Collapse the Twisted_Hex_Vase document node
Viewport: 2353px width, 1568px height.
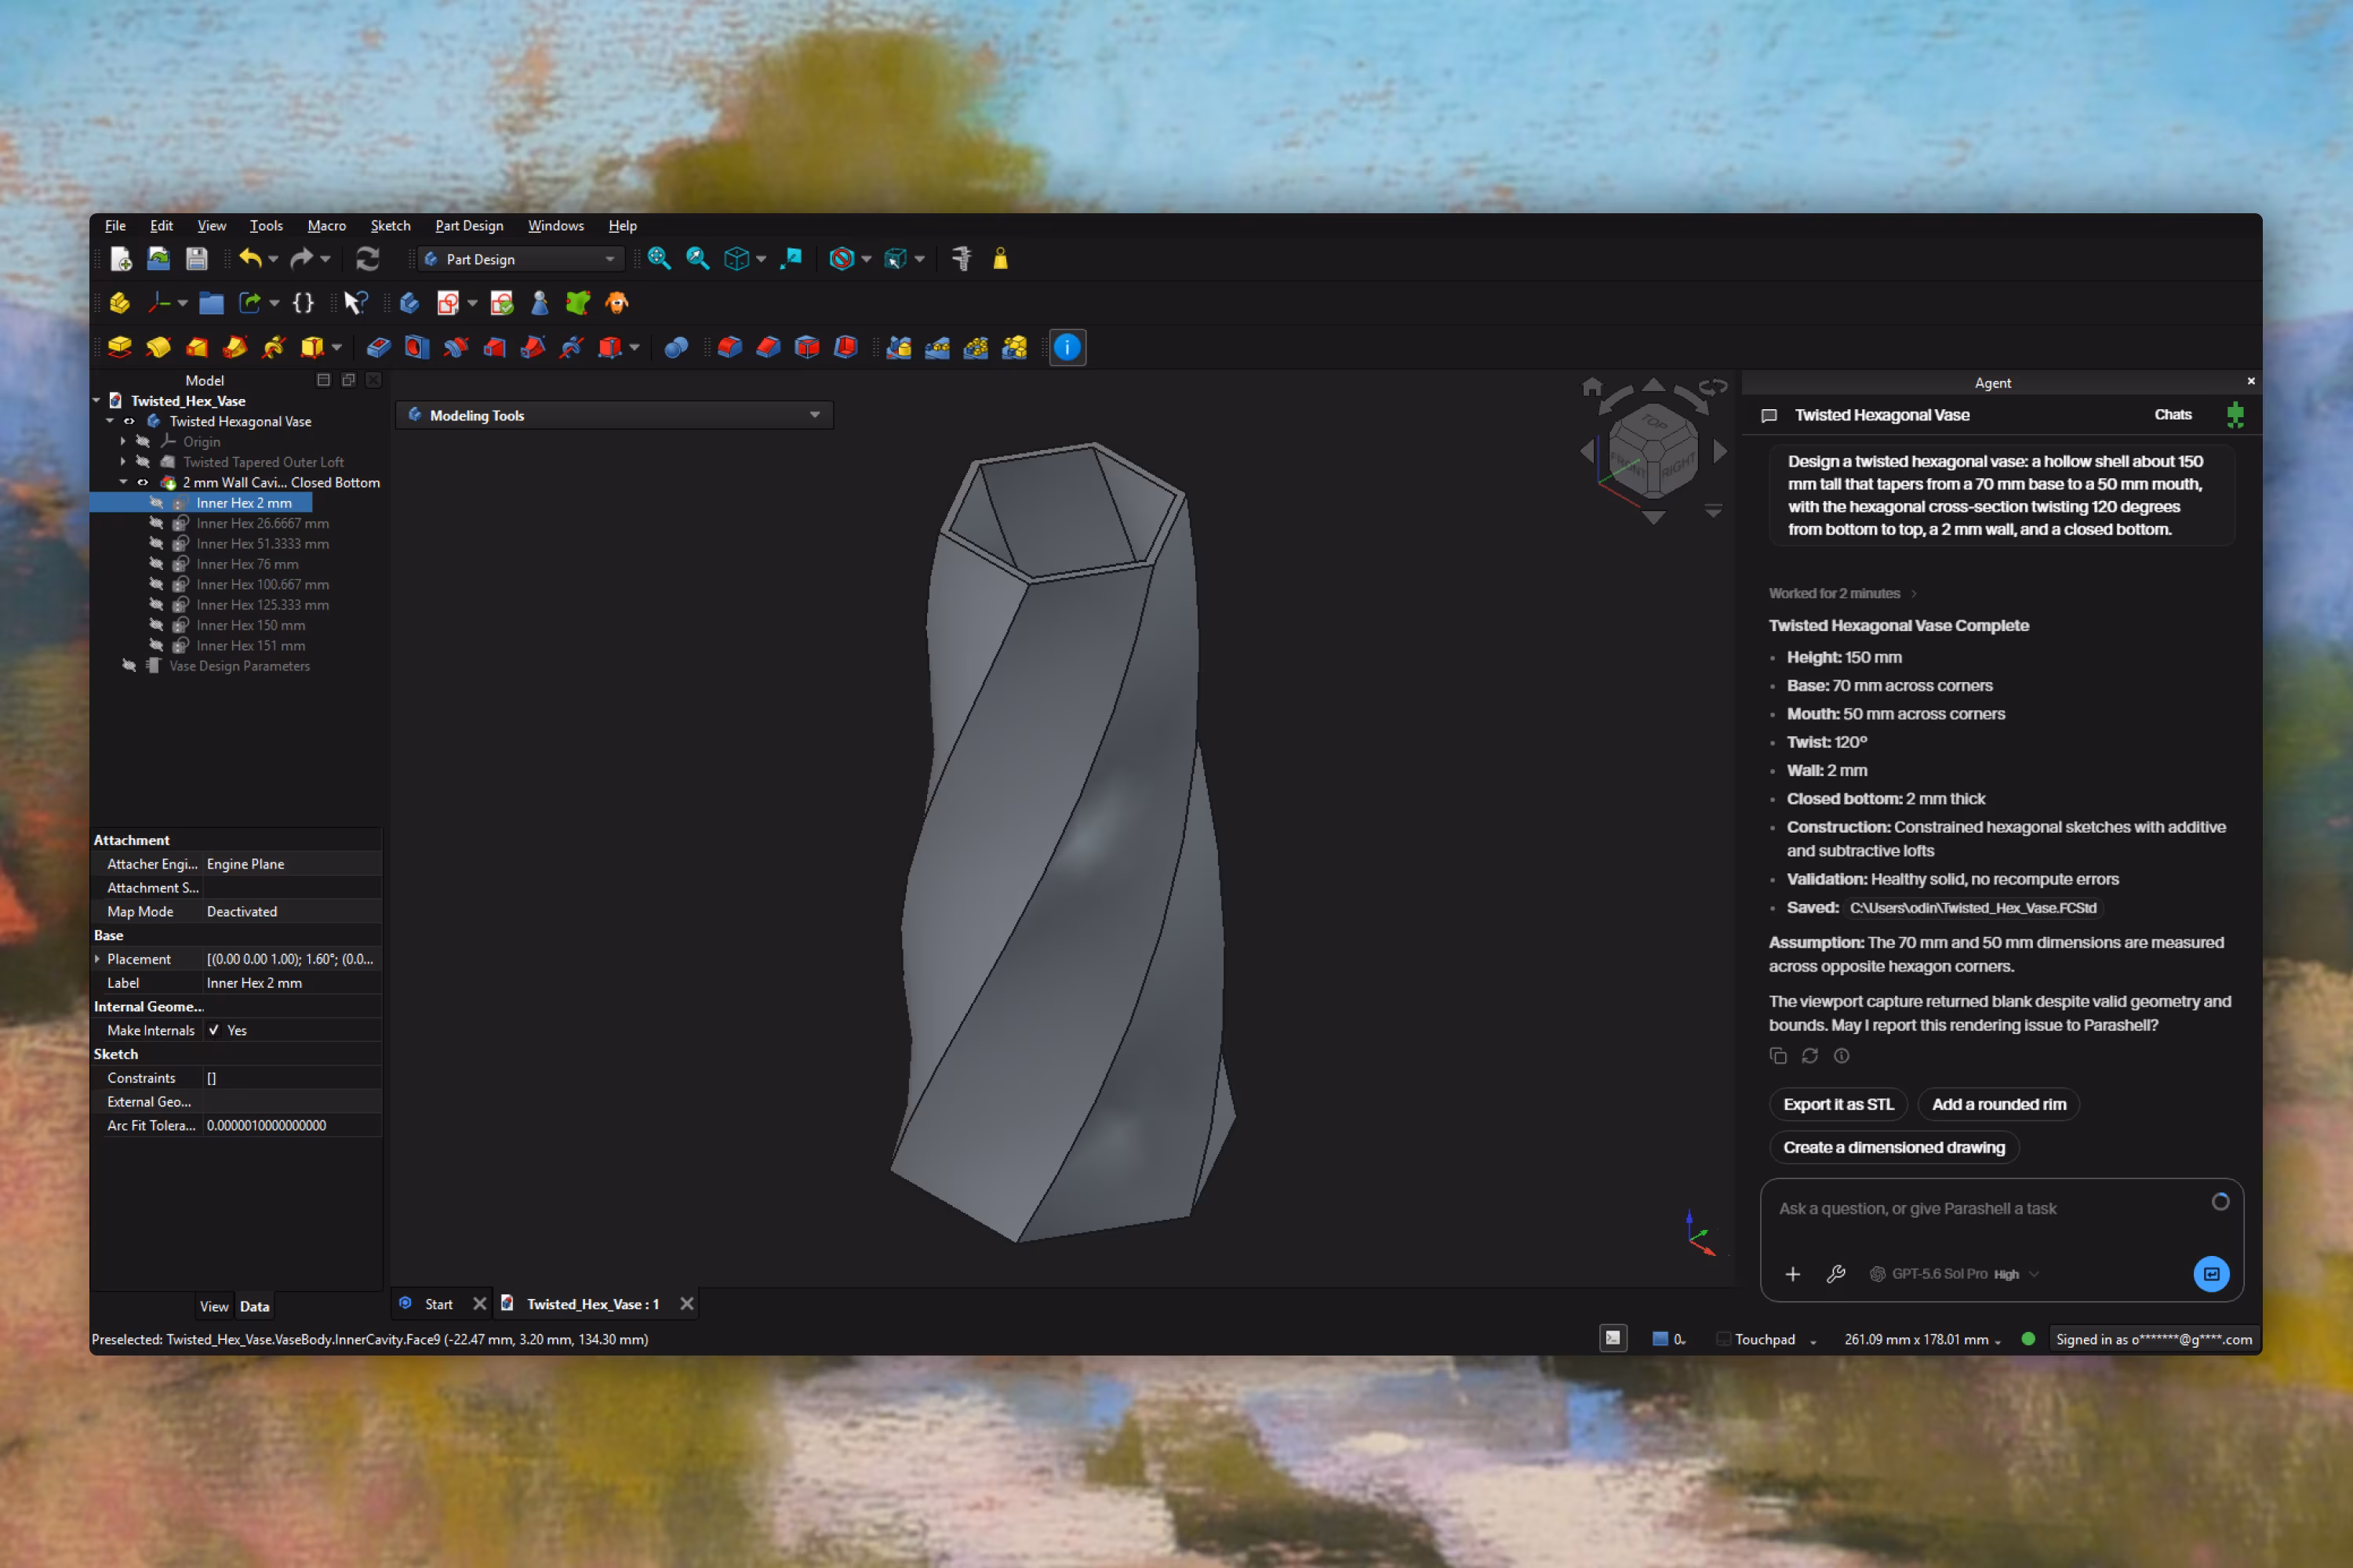(x=97, y=400)
